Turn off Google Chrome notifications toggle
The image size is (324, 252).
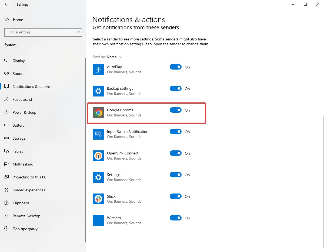176,110
